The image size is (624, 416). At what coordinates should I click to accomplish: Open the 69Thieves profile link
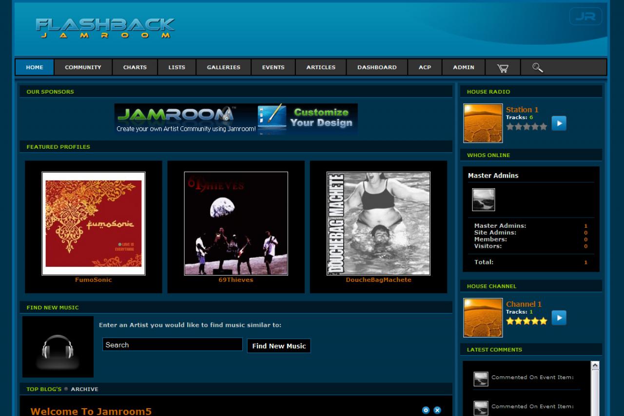tap(236, 280)
